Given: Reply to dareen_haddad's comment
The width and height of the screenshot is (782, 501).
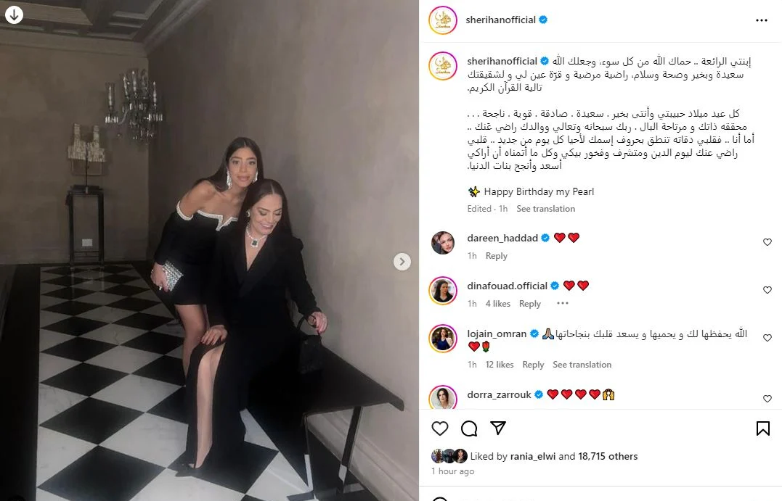Looking at the screenshot, I should click(496, 255).
